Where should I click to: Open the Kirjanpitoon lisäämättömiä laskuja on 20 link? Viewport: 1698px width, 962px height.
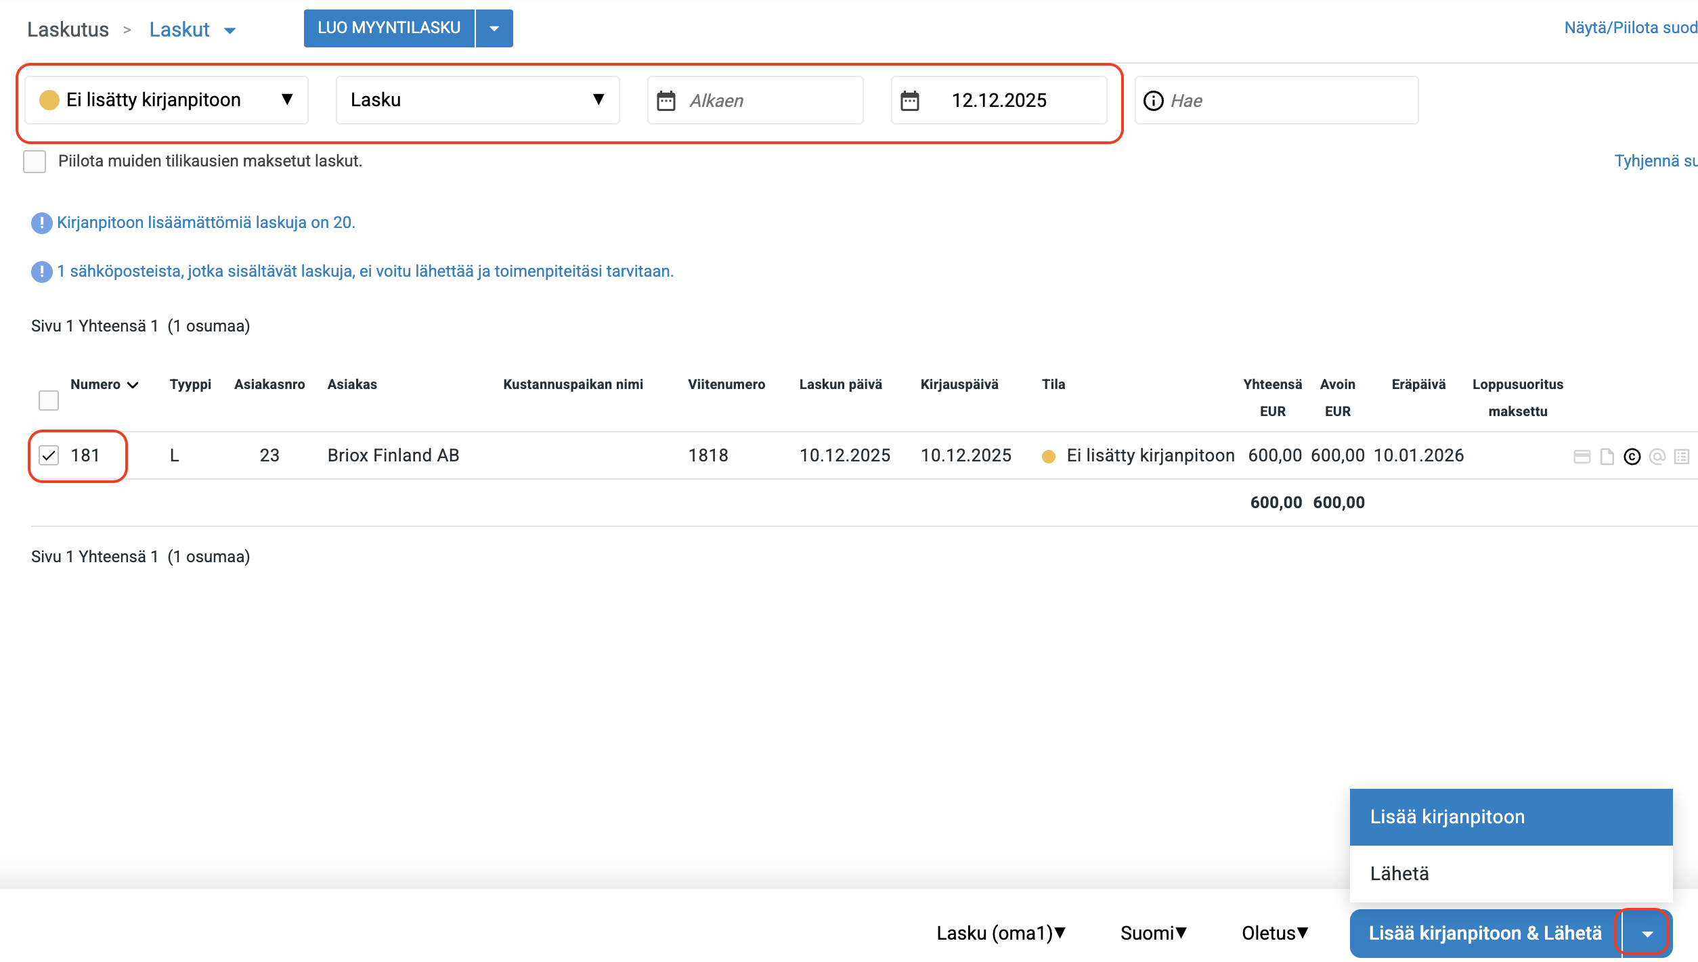(x=206, y=223)
